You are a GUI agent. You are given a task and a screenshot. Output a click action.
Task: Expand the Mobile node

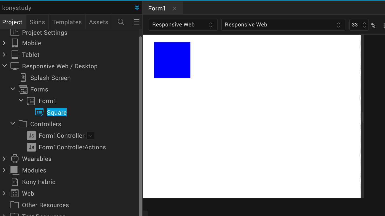4,43
